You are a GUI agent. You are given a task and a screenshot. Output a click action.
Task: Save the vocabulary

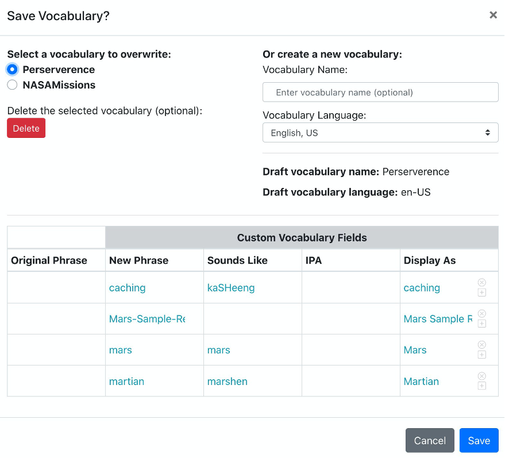tap(479, 440)
